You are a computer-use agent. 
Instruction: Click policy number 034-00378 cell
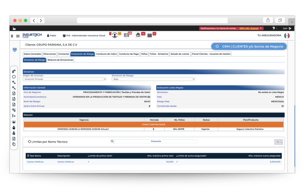pyautogui.click(x=179, y=129)
